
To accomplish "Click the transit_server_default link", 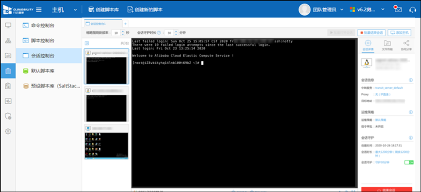I will coord(389,88).
